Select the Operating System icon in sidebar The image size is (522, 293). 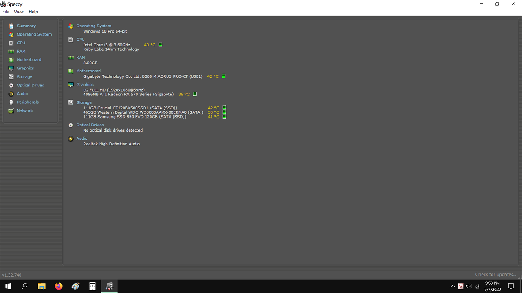coord(11,34)
